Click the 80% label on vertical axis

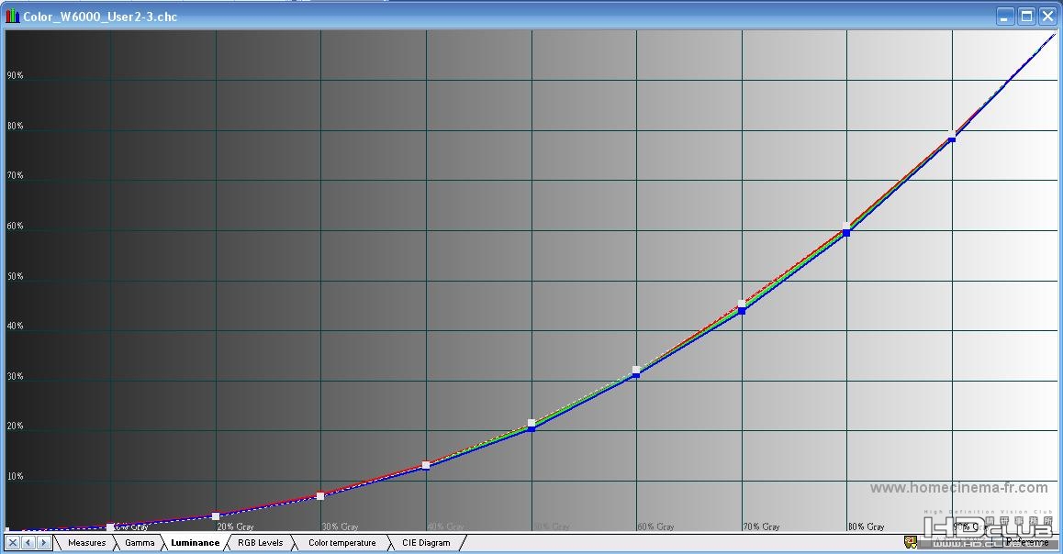click(x=15, y=126)
